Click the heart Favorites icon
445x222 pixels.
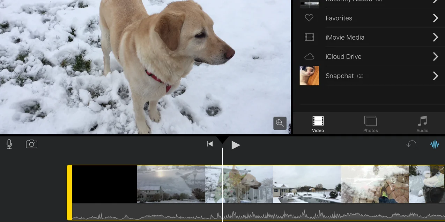[309, 18]
